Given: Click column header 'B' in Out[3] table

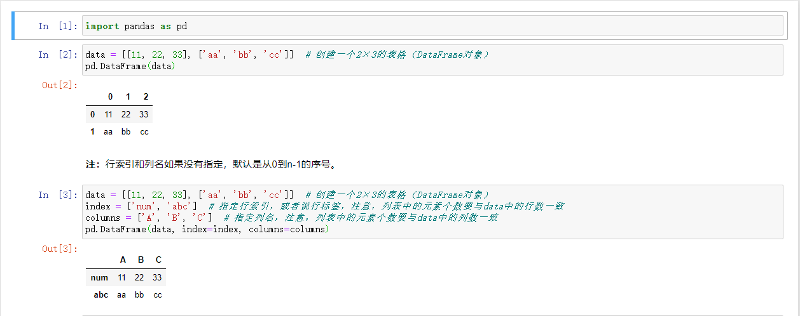Looking at the screenshot, I should point(141,260).
